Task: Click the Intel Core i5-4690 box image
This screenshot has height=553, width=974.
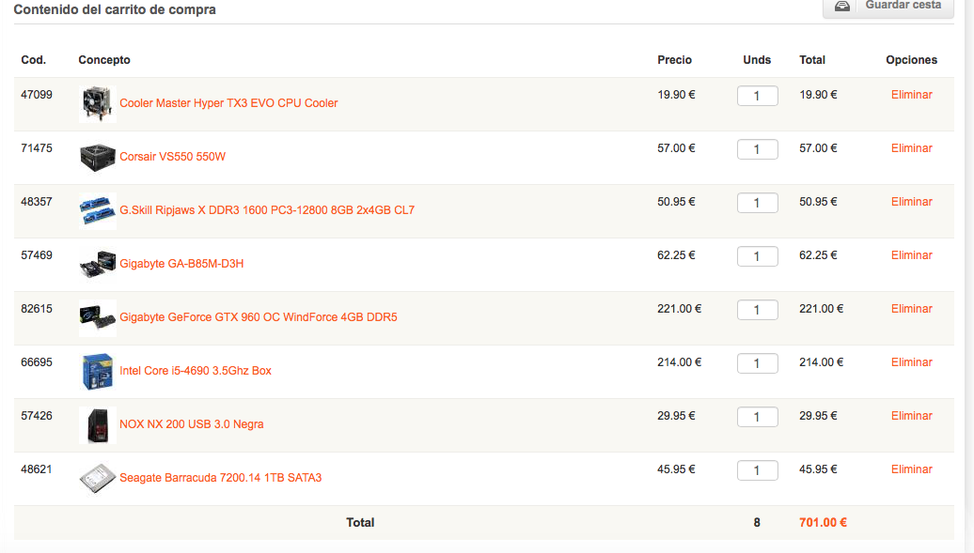Action: (98, 371)
